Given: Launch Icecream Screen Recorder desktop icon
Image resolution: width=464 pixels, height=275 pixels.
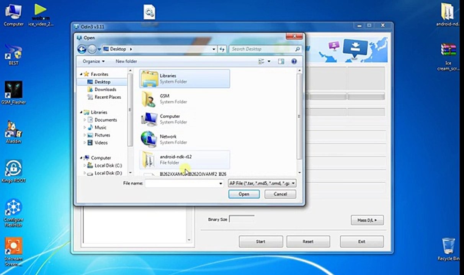Looking at the screenshot, I should (13, 251).
